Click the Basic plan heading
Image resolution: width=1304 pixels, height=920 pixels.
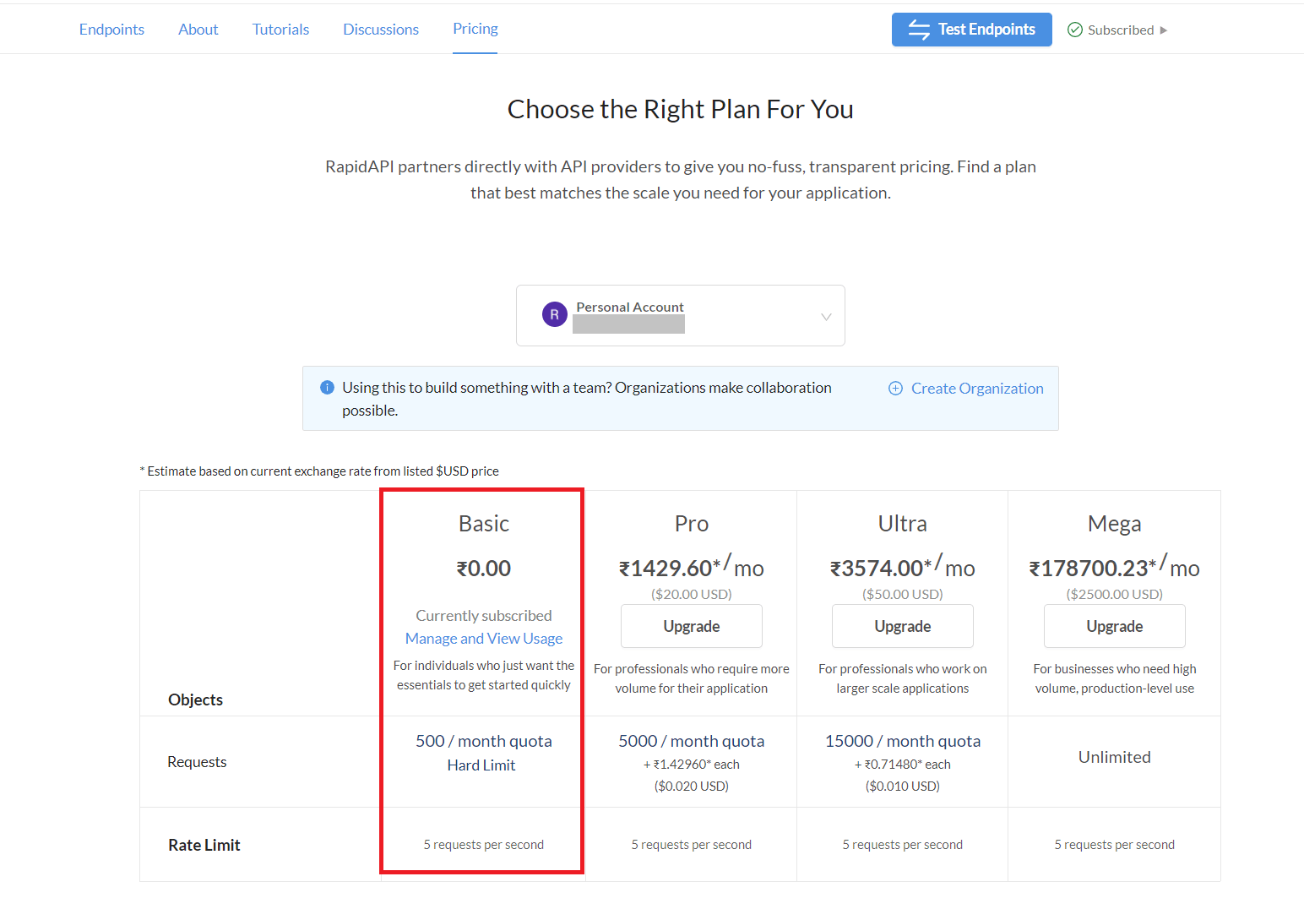[x=484, y=524]
